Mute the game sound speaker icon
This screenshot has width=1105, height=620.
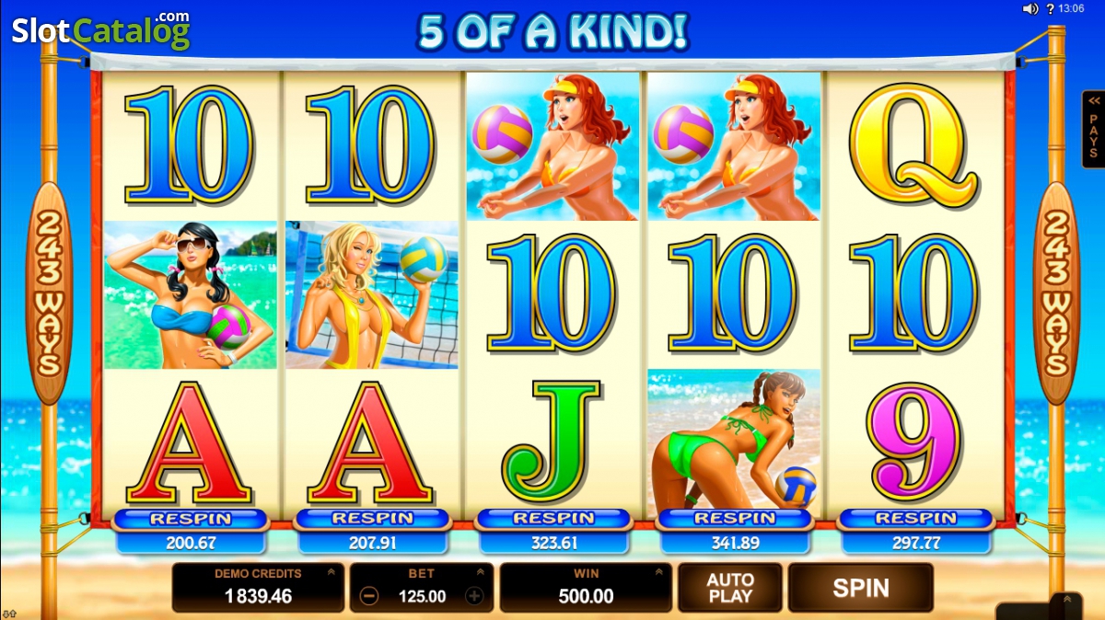[1030, 9]
